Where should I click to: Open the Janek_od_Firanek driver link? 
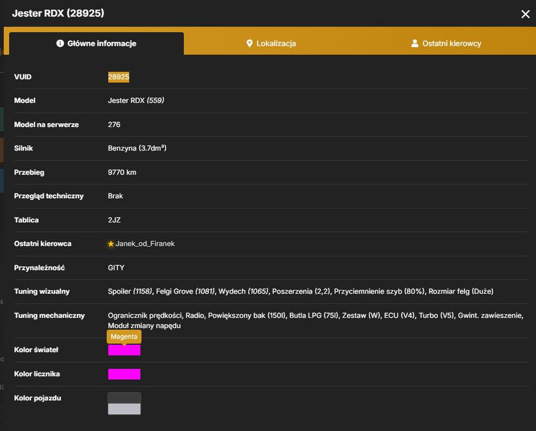click(x=145, y=244)
